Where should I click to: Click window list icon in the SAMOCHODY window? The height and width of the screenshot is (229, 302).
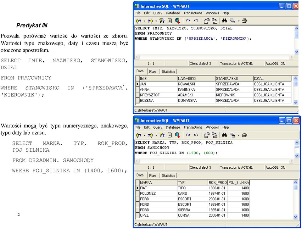click(233, 135)
